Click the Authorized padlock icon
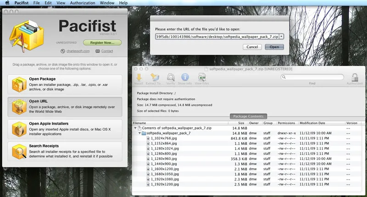 coord(355,77)
